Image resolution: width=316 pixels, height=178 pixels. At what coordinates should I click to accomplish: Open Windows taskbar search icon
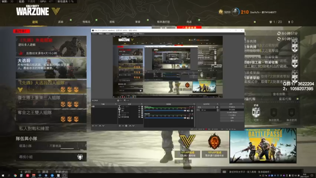(x=9, y=176)
